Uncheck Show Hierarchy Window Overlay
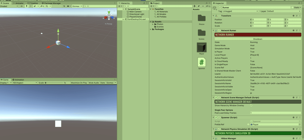Image resolution: width=304 pixels, height=140 pixels. click(x=251, y=105)
